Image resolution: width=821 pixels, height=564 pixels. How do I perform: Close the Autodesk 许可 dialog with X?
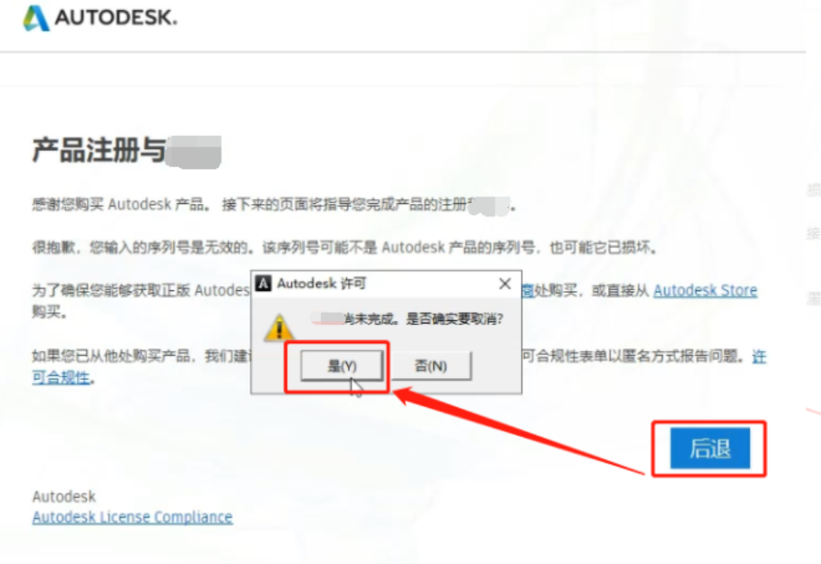505,284
